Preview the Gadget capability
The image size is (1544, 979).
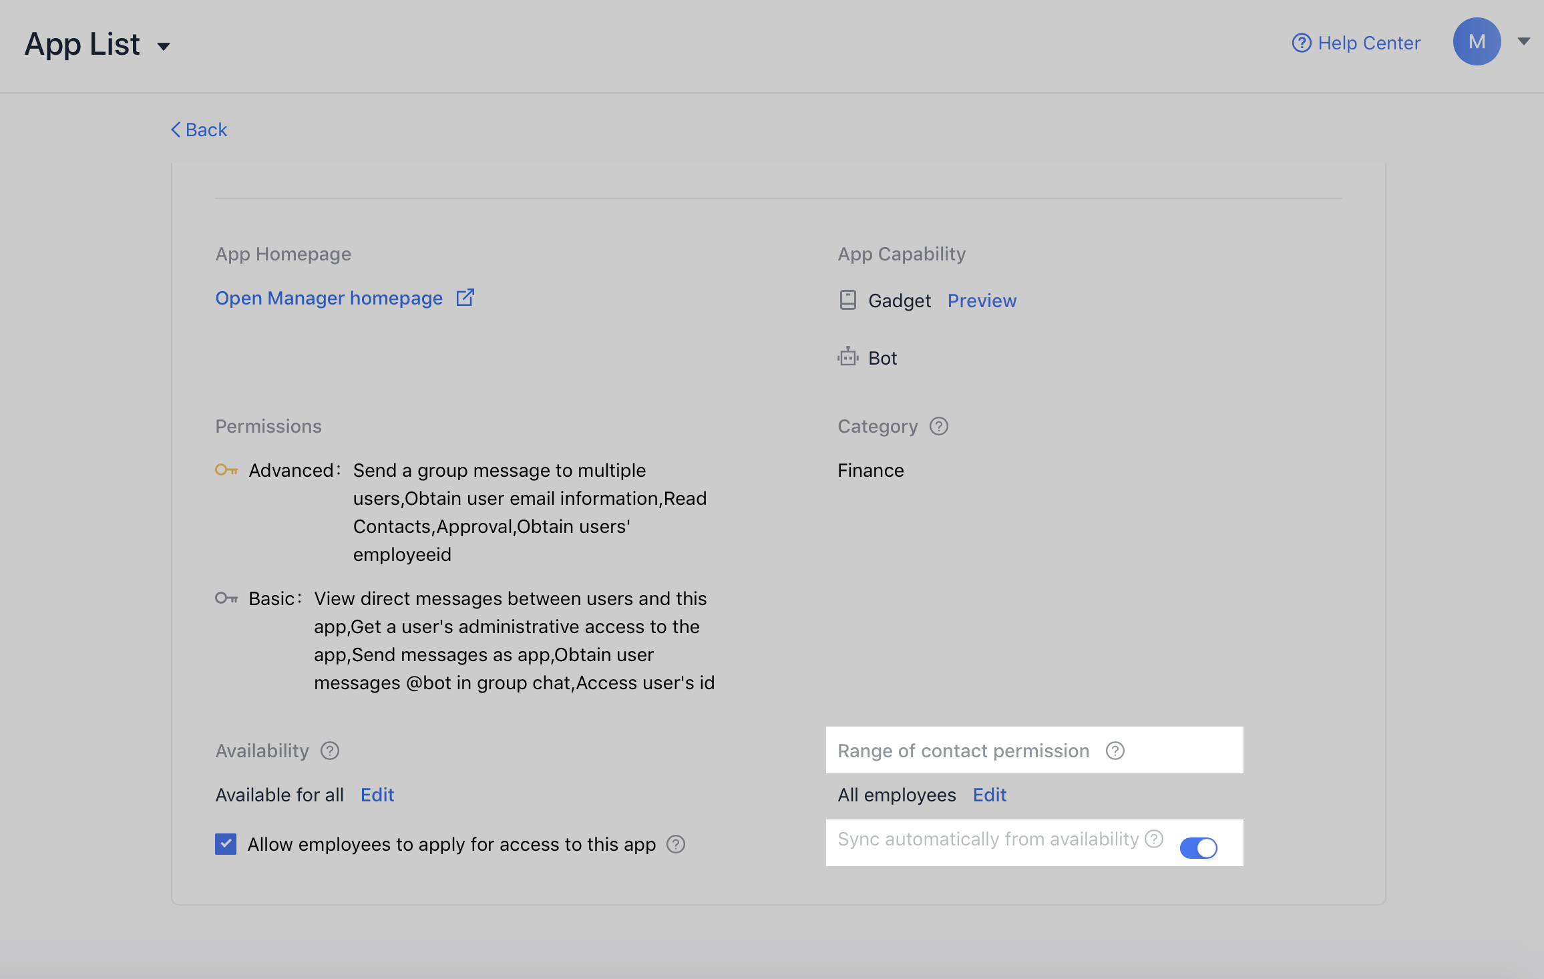[982, 301]
